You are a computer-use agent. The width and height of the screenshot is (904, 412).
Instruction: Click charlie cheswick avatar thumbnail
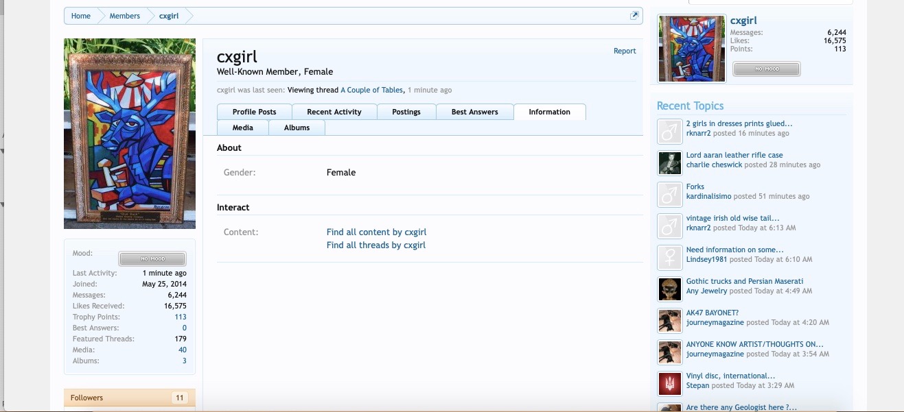(669, 162)
